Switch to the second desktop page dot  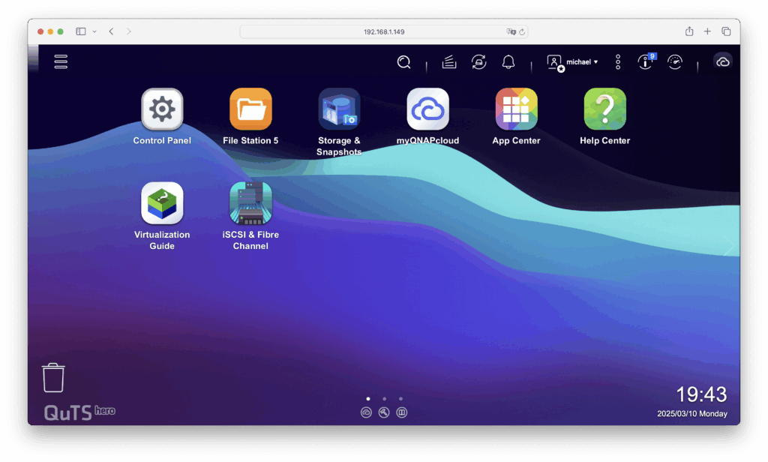(x=384, y=399)
